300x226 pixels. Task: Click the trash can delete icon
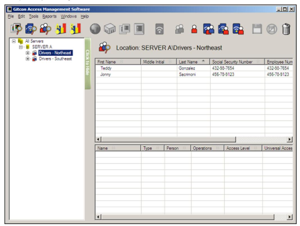[286, 29]
